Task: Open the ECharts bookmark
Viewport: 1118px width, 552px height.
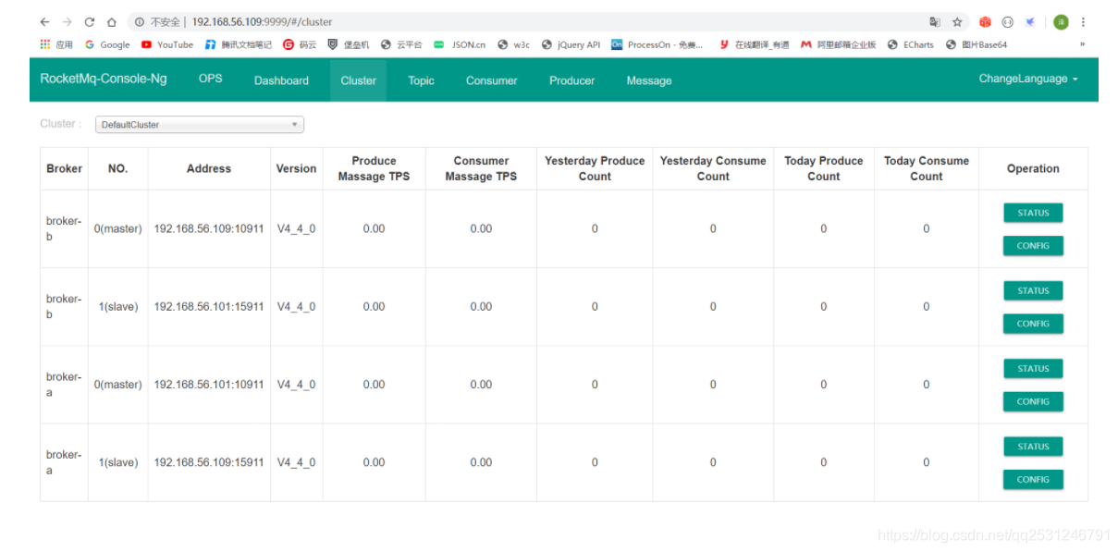Action: coord(911,44)
